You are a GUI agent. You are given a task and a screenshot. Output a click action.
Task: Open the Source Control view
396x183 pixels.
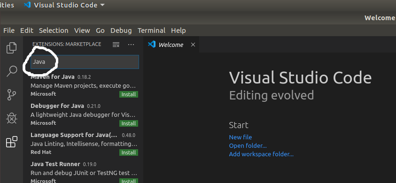(11, 95)
